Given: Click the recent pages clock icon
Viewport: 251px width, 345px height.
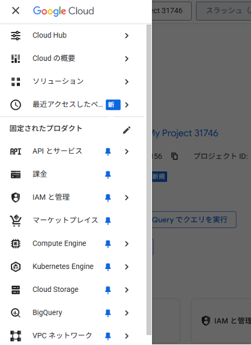Looking at the screenshot, I should coord(16,105).
